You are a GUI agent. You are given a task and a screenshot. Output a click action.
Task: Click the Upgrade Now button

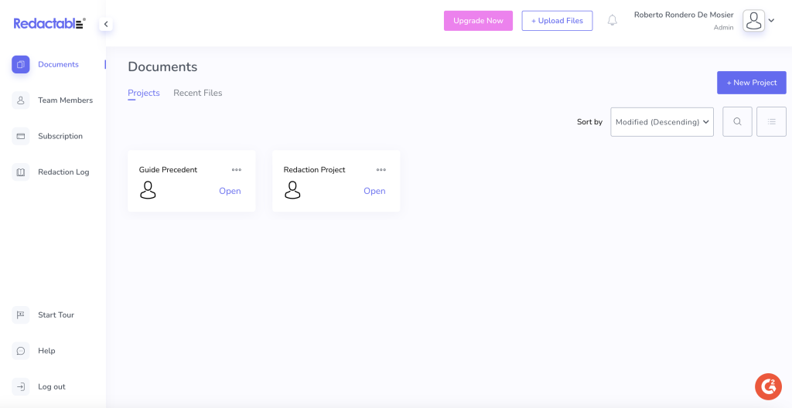coord(478,21)
